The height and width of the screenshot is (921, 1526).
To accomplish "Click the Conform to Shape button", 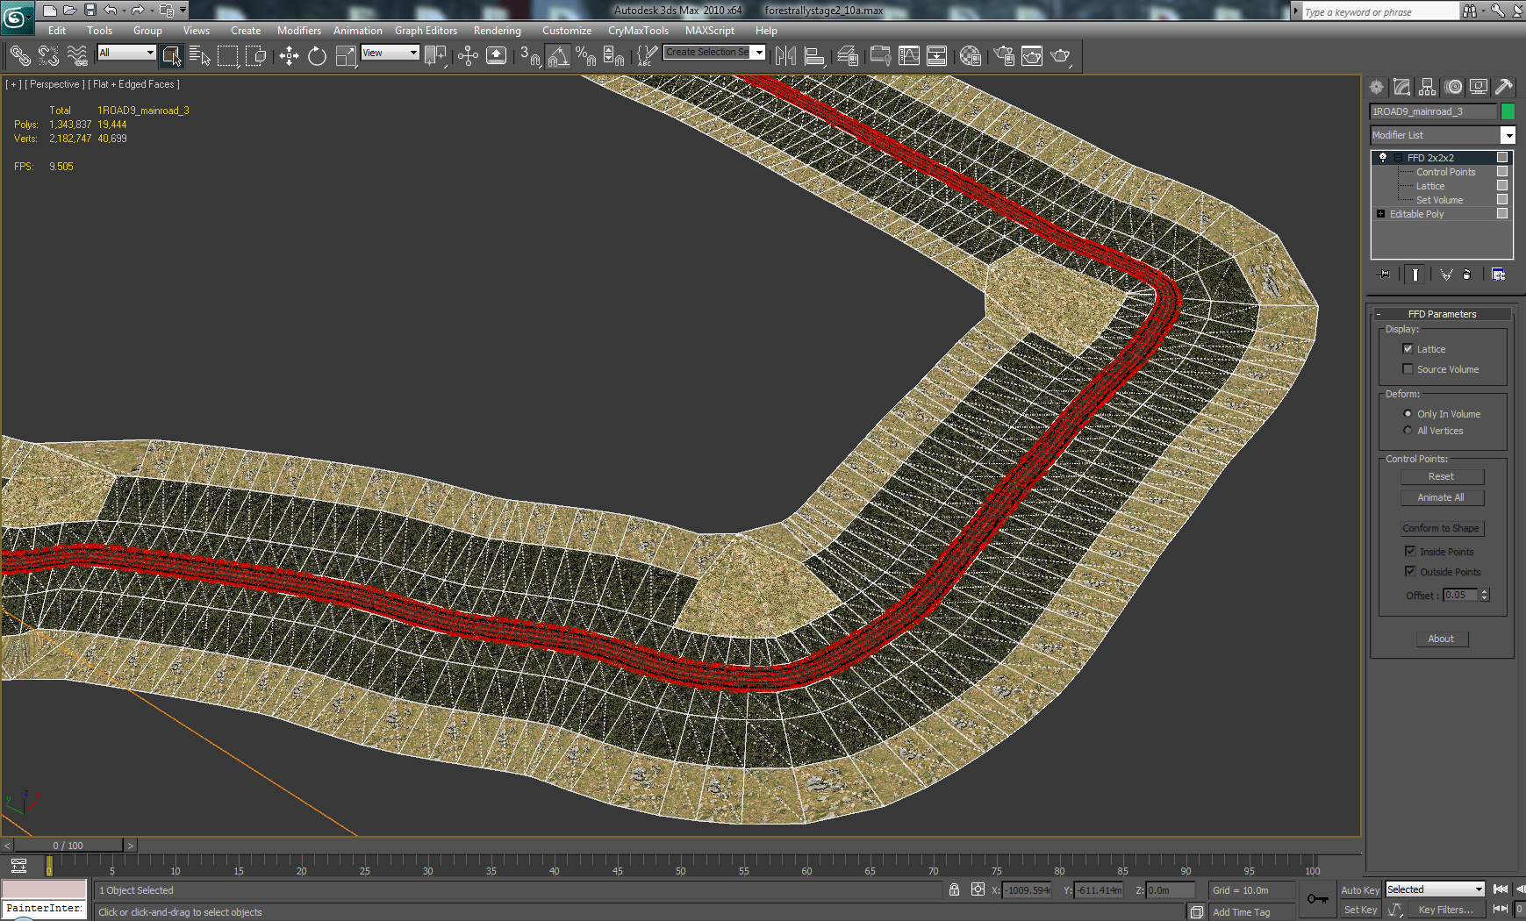I will pyautogui.click(x=1441, y=528).
